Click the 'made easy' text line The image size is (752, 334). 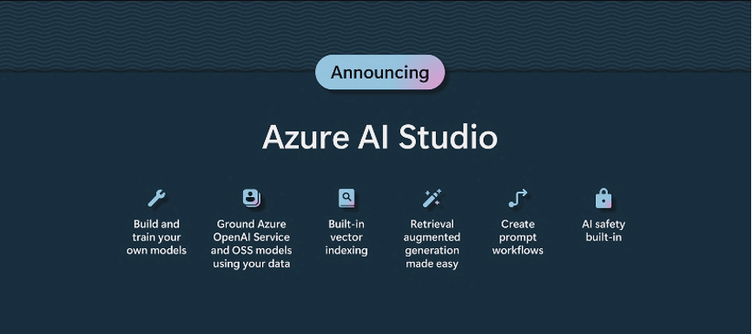tap(432, 264)
